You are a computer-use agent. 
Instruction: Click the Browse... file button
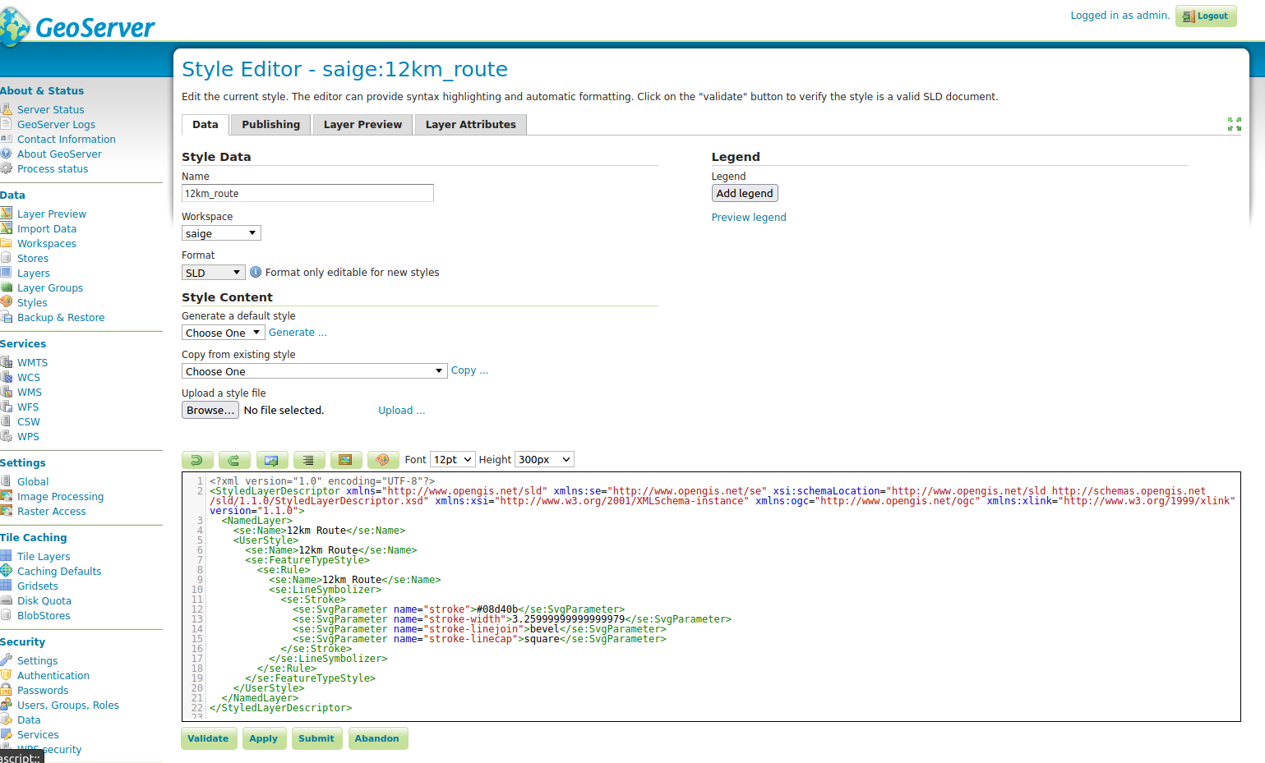click(210, 410)
